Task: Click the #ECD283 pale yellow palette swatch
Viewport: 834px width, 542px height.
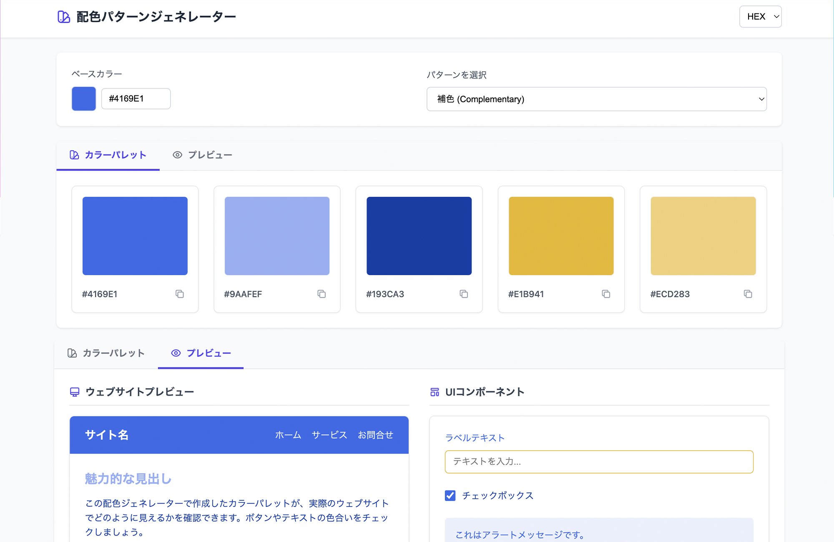Action: click(x=703, y=236)
